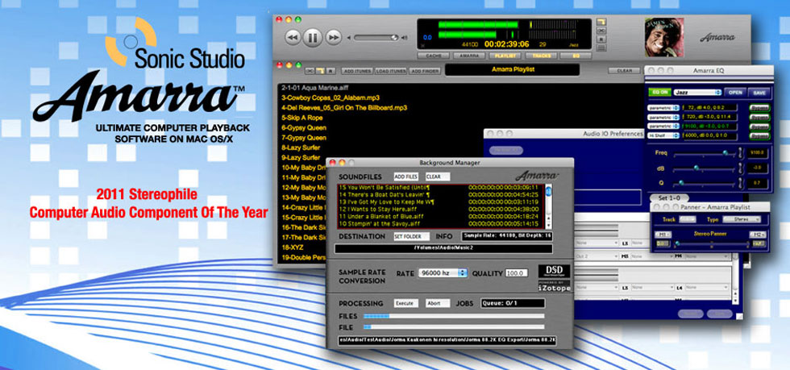Click the fine-adjust icon beside Q slider
This screenshot has height=370, width=790.
click(741, 183)
